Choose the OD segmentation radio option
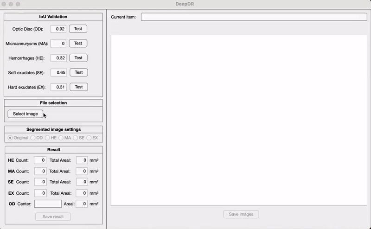 click(33, 138)
